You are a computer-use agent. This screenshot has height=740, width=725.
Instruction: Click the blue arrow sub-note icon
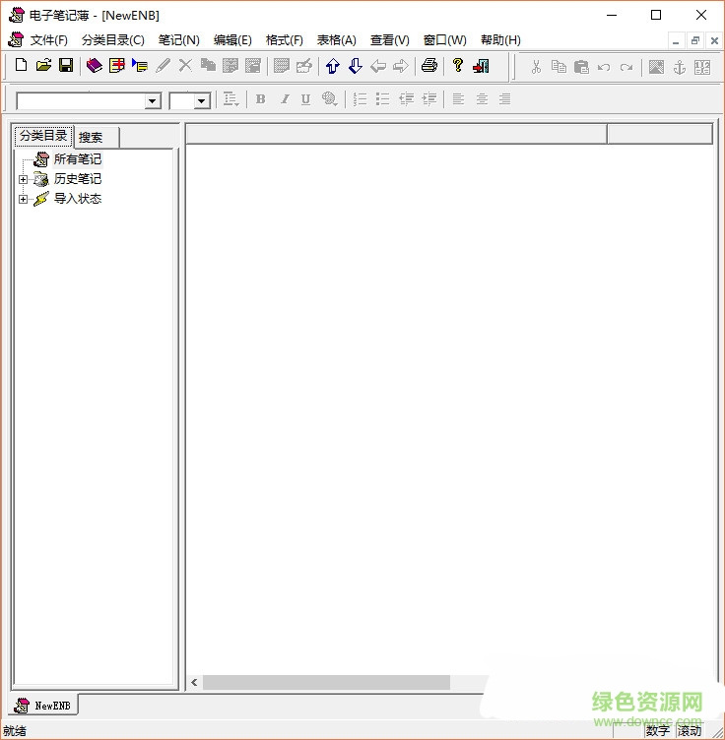[140, 65]
